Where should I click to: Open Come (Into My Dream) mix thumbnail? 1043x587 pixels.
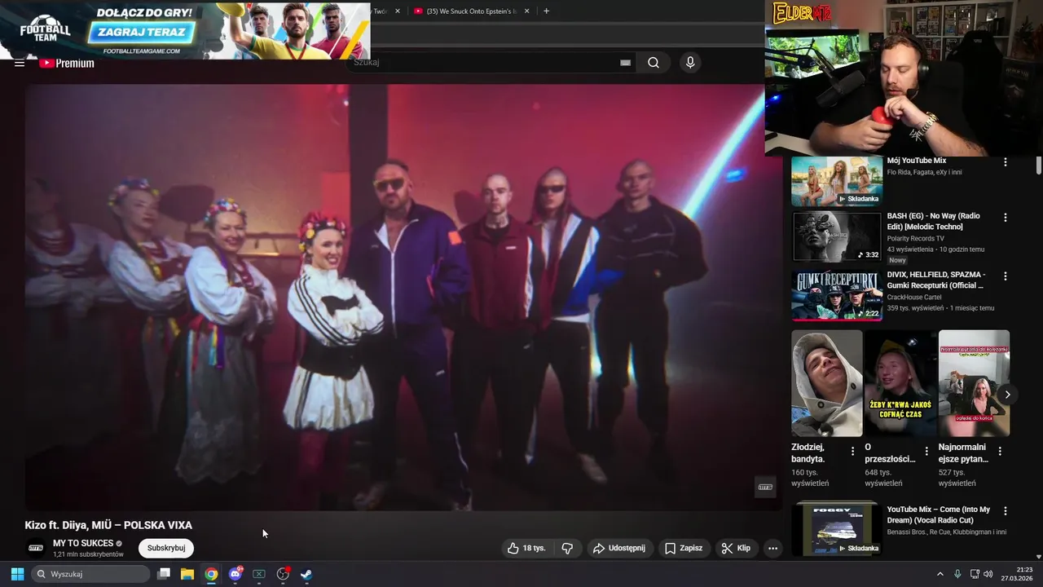pyautogui.click(x=837, y=528)
